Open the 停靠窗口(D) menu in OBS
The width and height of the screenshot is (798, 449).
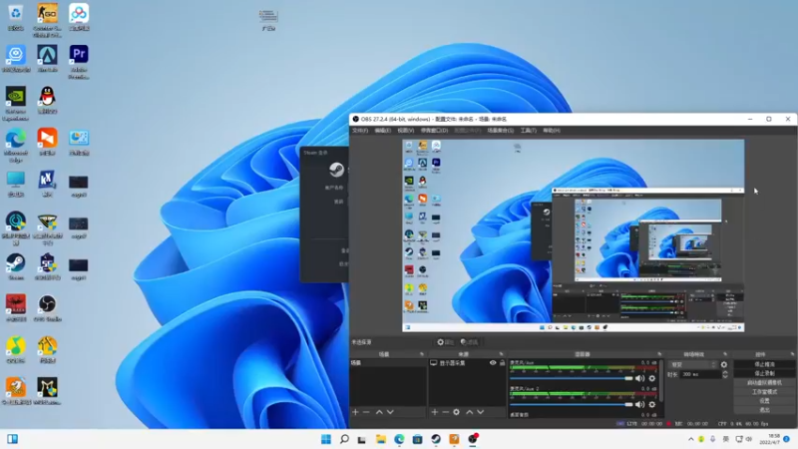[x=434, y=131]
